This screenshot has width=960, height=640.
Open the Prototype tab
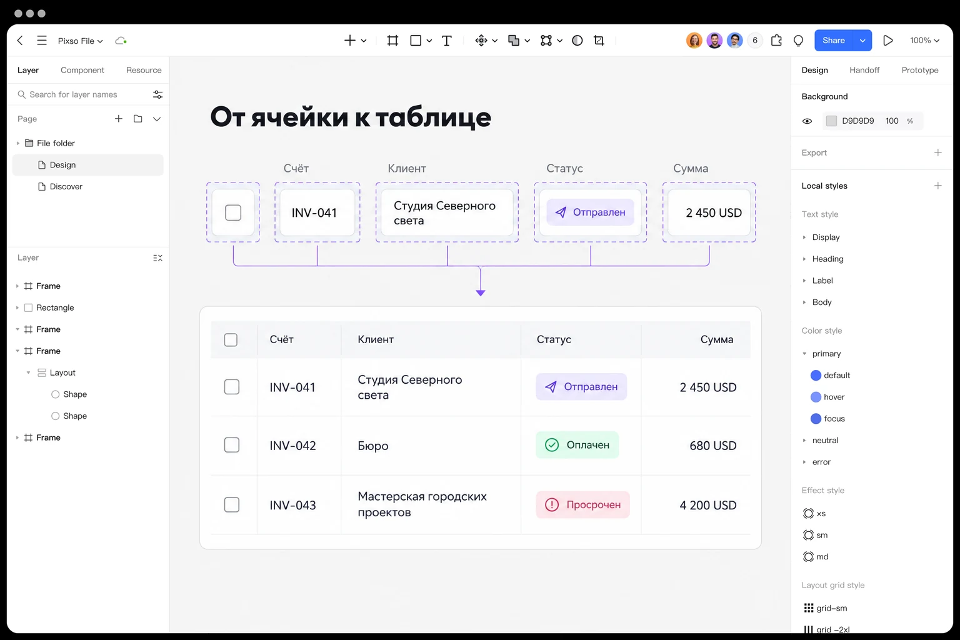pos(920,70)
